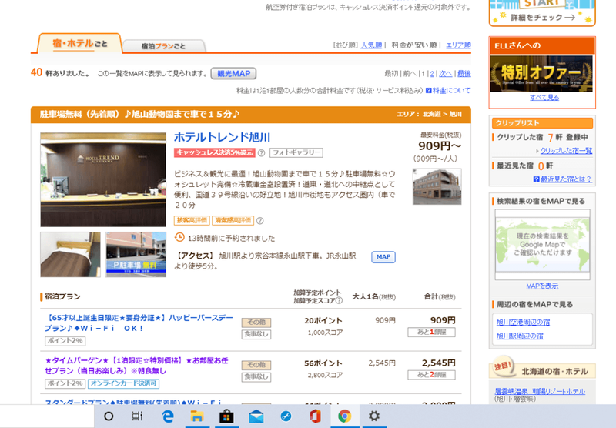
Task: Open the hotel reception main photo
Action: point(103,179)
